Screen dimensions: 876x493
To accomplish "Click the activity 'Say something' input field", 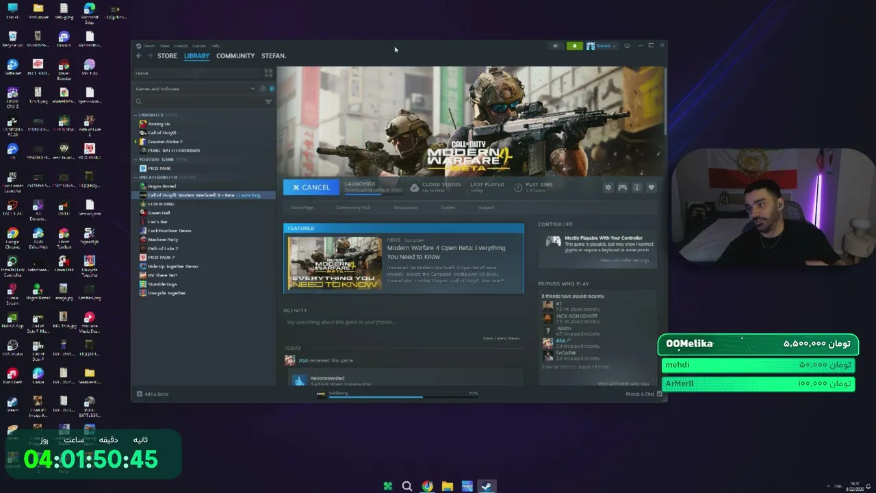I will [403, 323].
